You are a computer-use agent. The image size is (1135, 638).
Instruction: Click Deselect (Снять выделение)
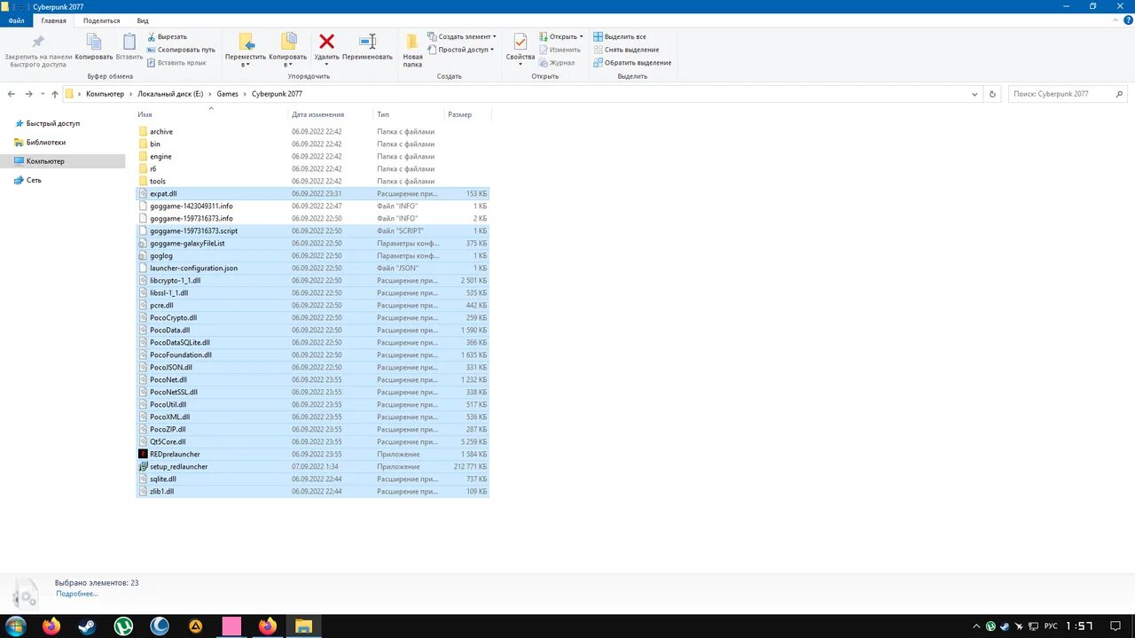click(626, 50)
